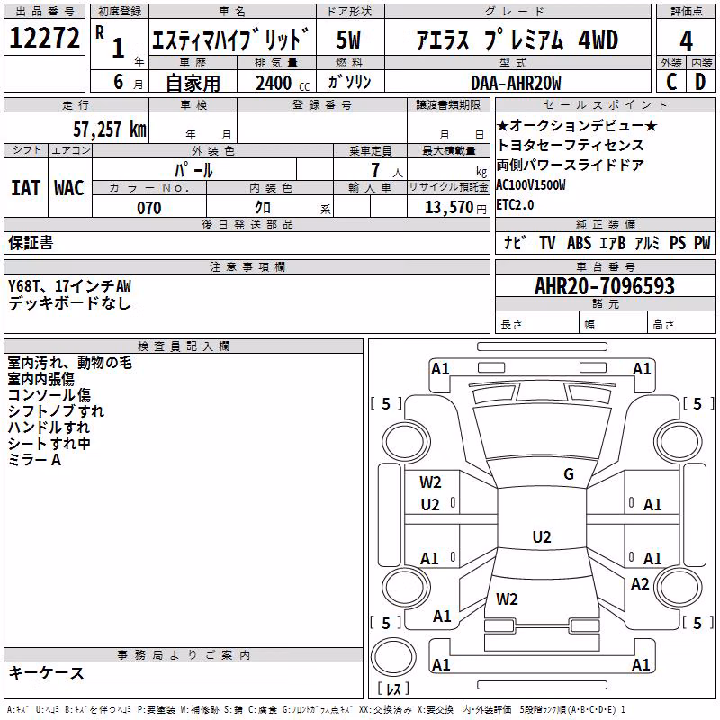Click the recycle deposit 13,570 yen field
Viewport: 720px width, 720px height.
[448, 207]
